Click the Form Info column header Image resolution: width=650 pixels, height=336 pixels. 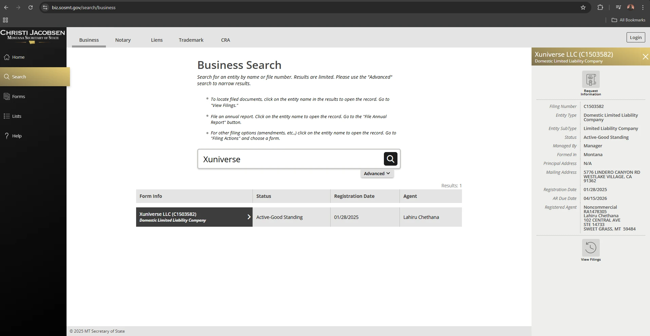tap(194, 196)
